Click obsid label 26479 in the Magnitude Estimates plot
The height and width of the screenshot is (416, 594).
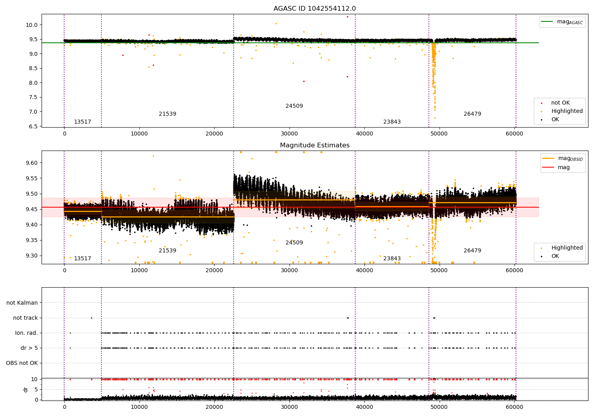point(472,251)
